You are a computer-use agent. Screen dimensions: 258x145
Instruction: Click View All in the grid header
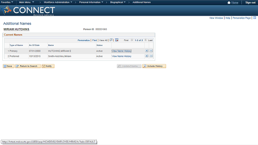[x=103, y=40]
